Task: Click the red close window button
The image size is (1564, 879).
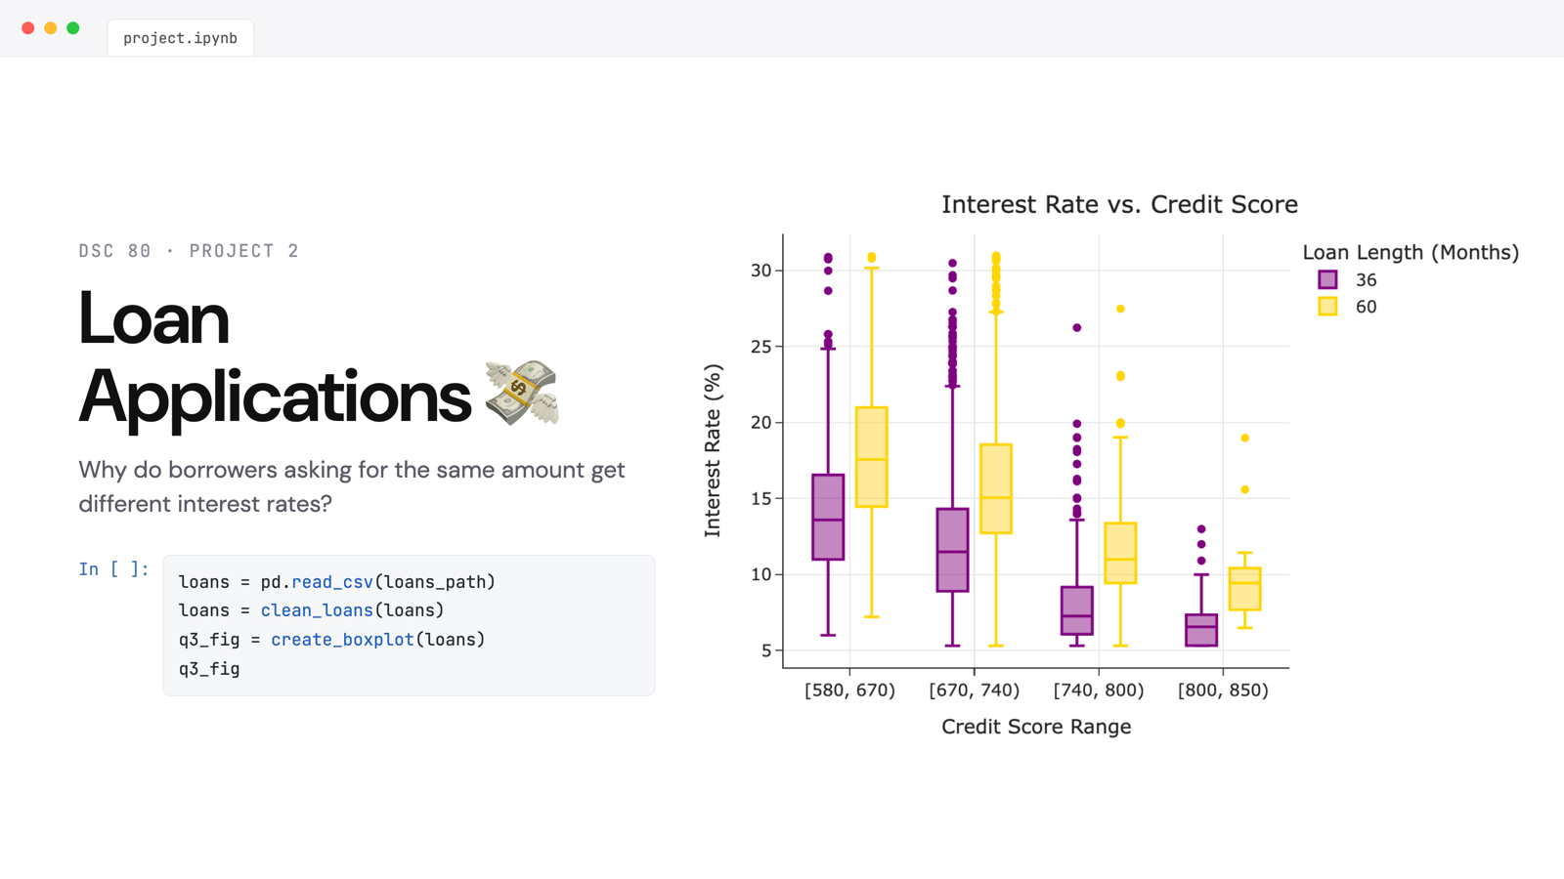Action: click(28, 28)
